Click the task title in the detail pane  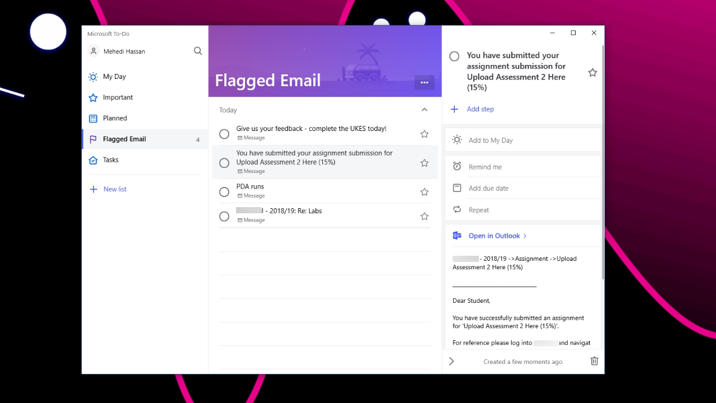[516, 72]
